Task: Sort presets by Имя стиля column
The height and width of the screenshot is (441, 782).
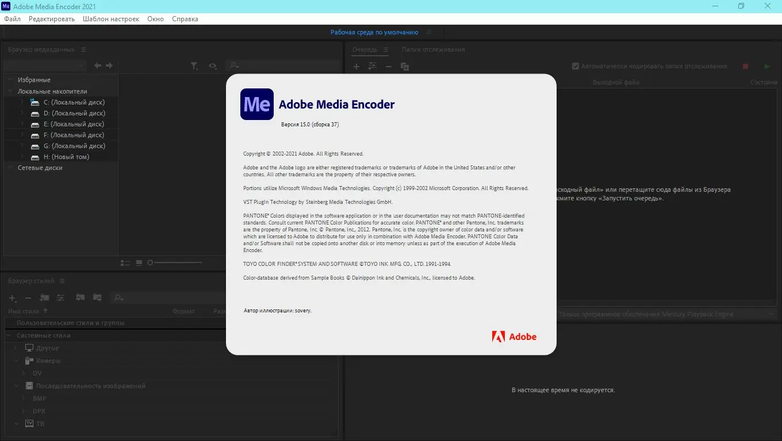Action: coord(24,311)
